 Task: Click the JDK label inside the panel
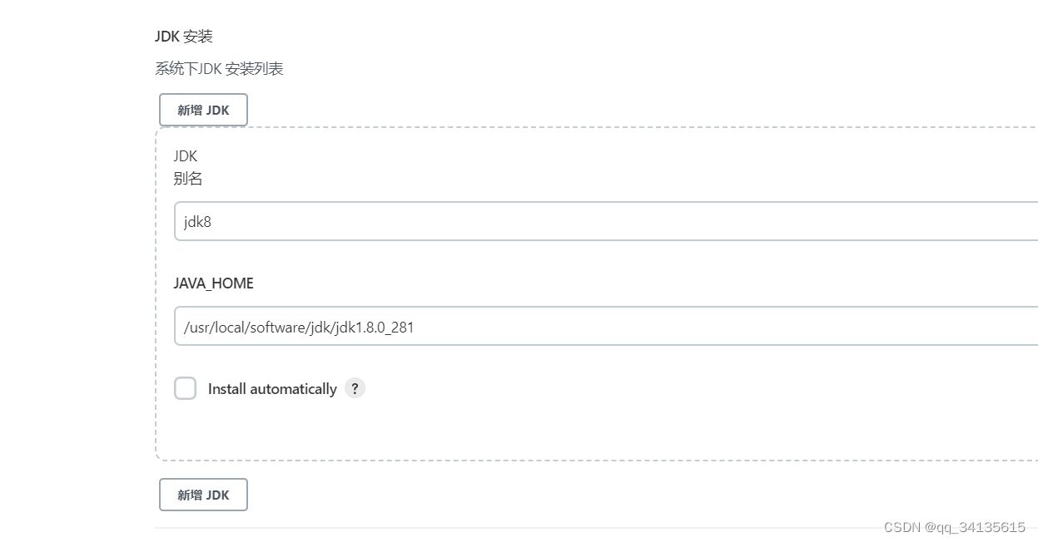185,156
